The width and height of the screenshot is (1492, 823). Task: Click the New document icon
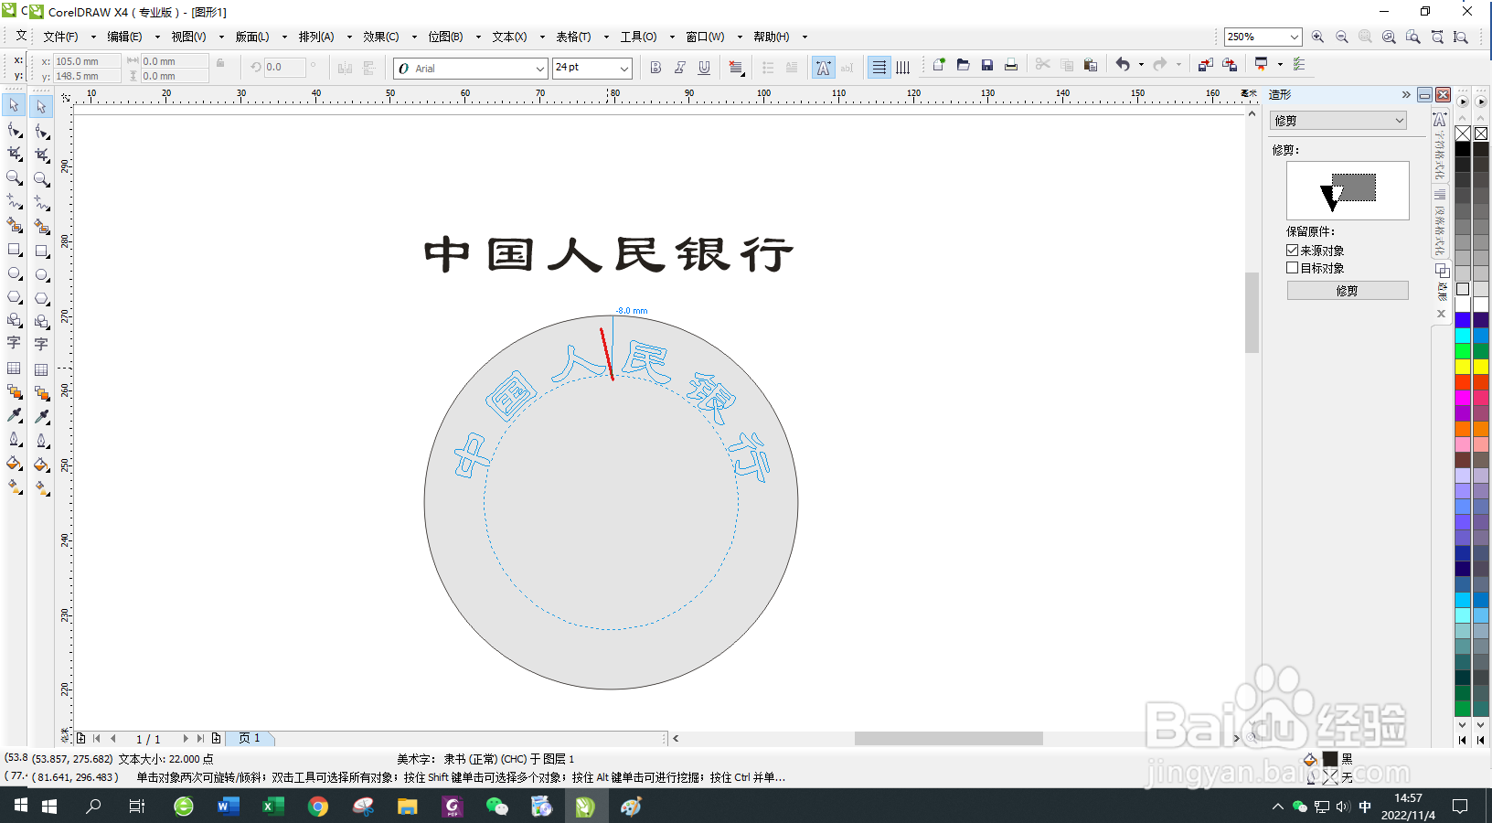[x=938, y=65]
